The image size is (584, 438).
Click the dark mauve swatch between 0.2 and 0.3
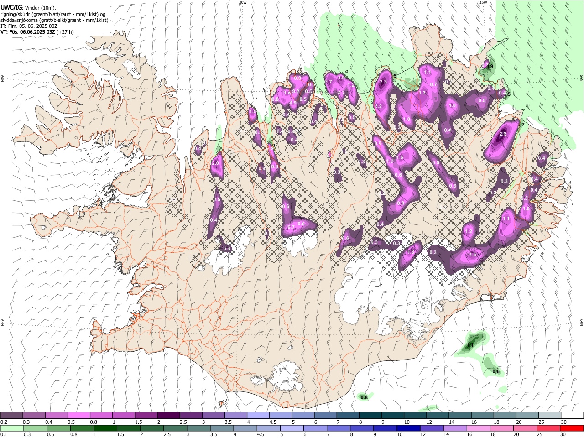[11, 416]
